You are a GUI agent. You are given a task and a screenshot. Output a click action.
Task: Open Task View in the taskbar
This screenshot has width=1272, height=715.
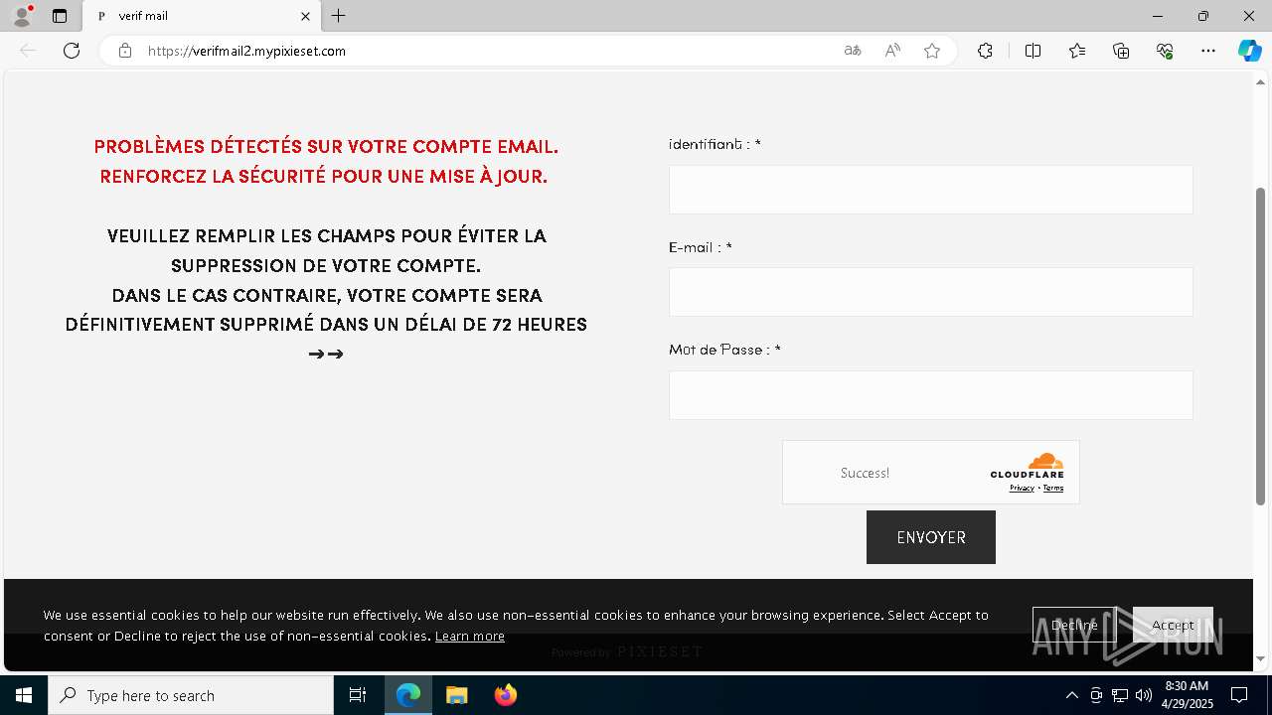point(358,695)
